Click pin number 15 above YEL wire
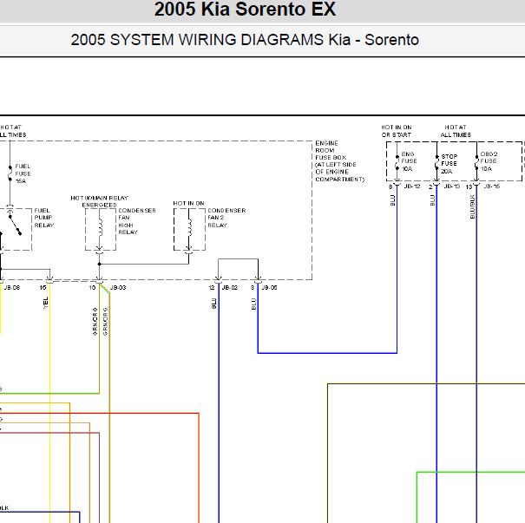The height and width of the screenshot is (523, 525). [x=43, y=288]
